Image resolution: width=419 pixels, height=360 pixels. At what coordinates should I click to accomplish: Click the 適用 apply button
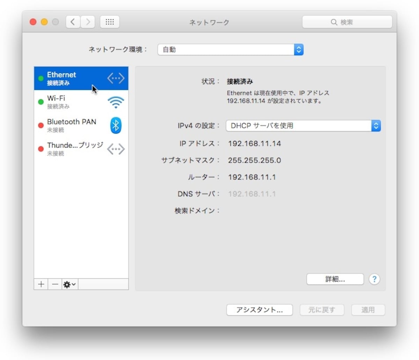coord(368,310)
